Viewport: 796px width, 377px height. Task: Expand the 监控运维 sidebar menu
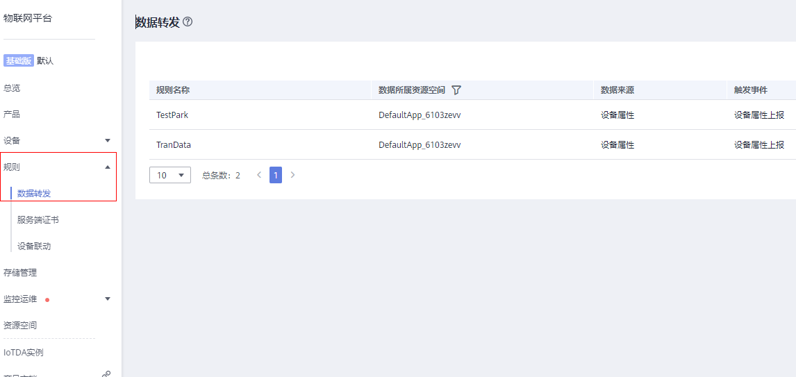coord(107,299)
